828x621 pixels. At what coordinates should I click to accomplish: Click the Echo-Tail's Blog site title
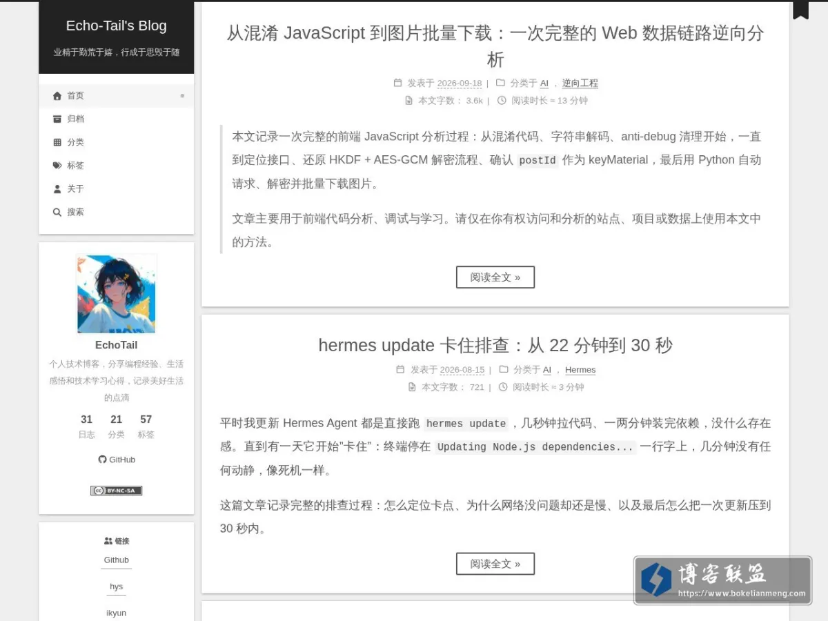pos(116,26)
